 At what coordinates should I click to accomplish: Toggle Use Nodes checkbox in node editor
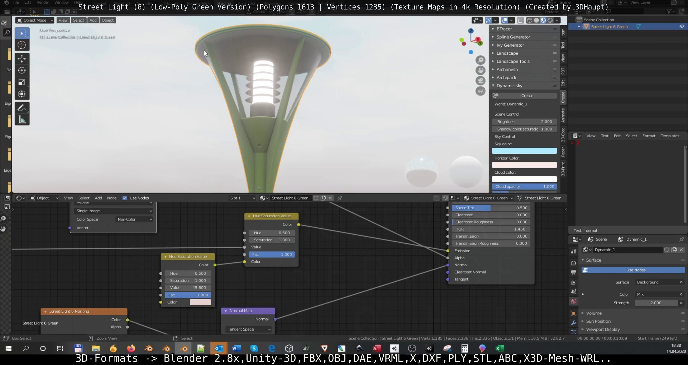(124, 198)
